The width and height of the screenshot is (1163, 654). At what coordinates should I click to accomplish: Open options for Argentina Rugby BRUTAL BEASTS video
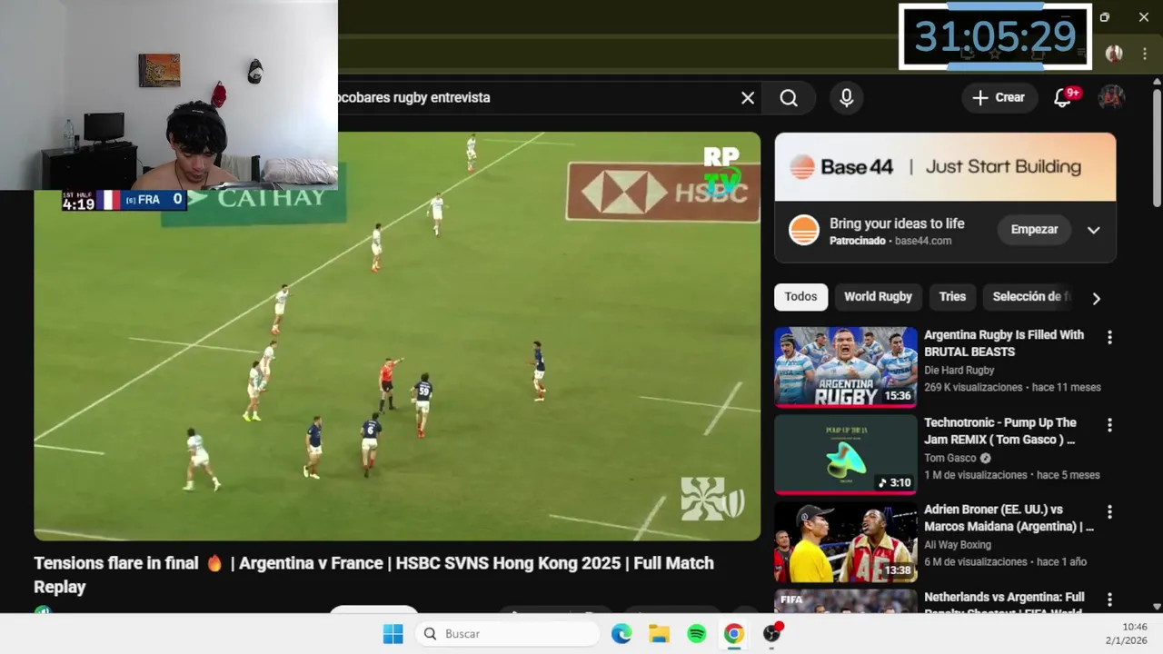1109,337
